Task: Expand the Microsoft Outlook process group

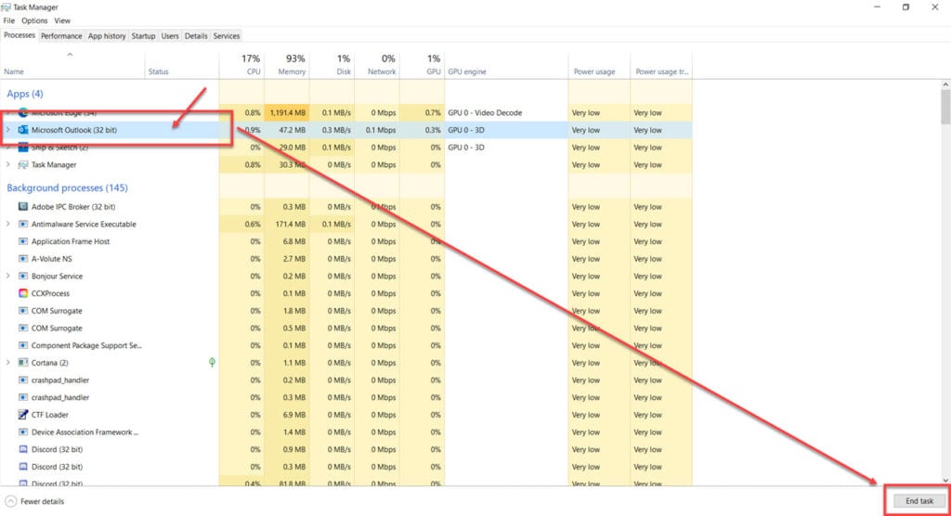Action: click(x=7, y=130)
